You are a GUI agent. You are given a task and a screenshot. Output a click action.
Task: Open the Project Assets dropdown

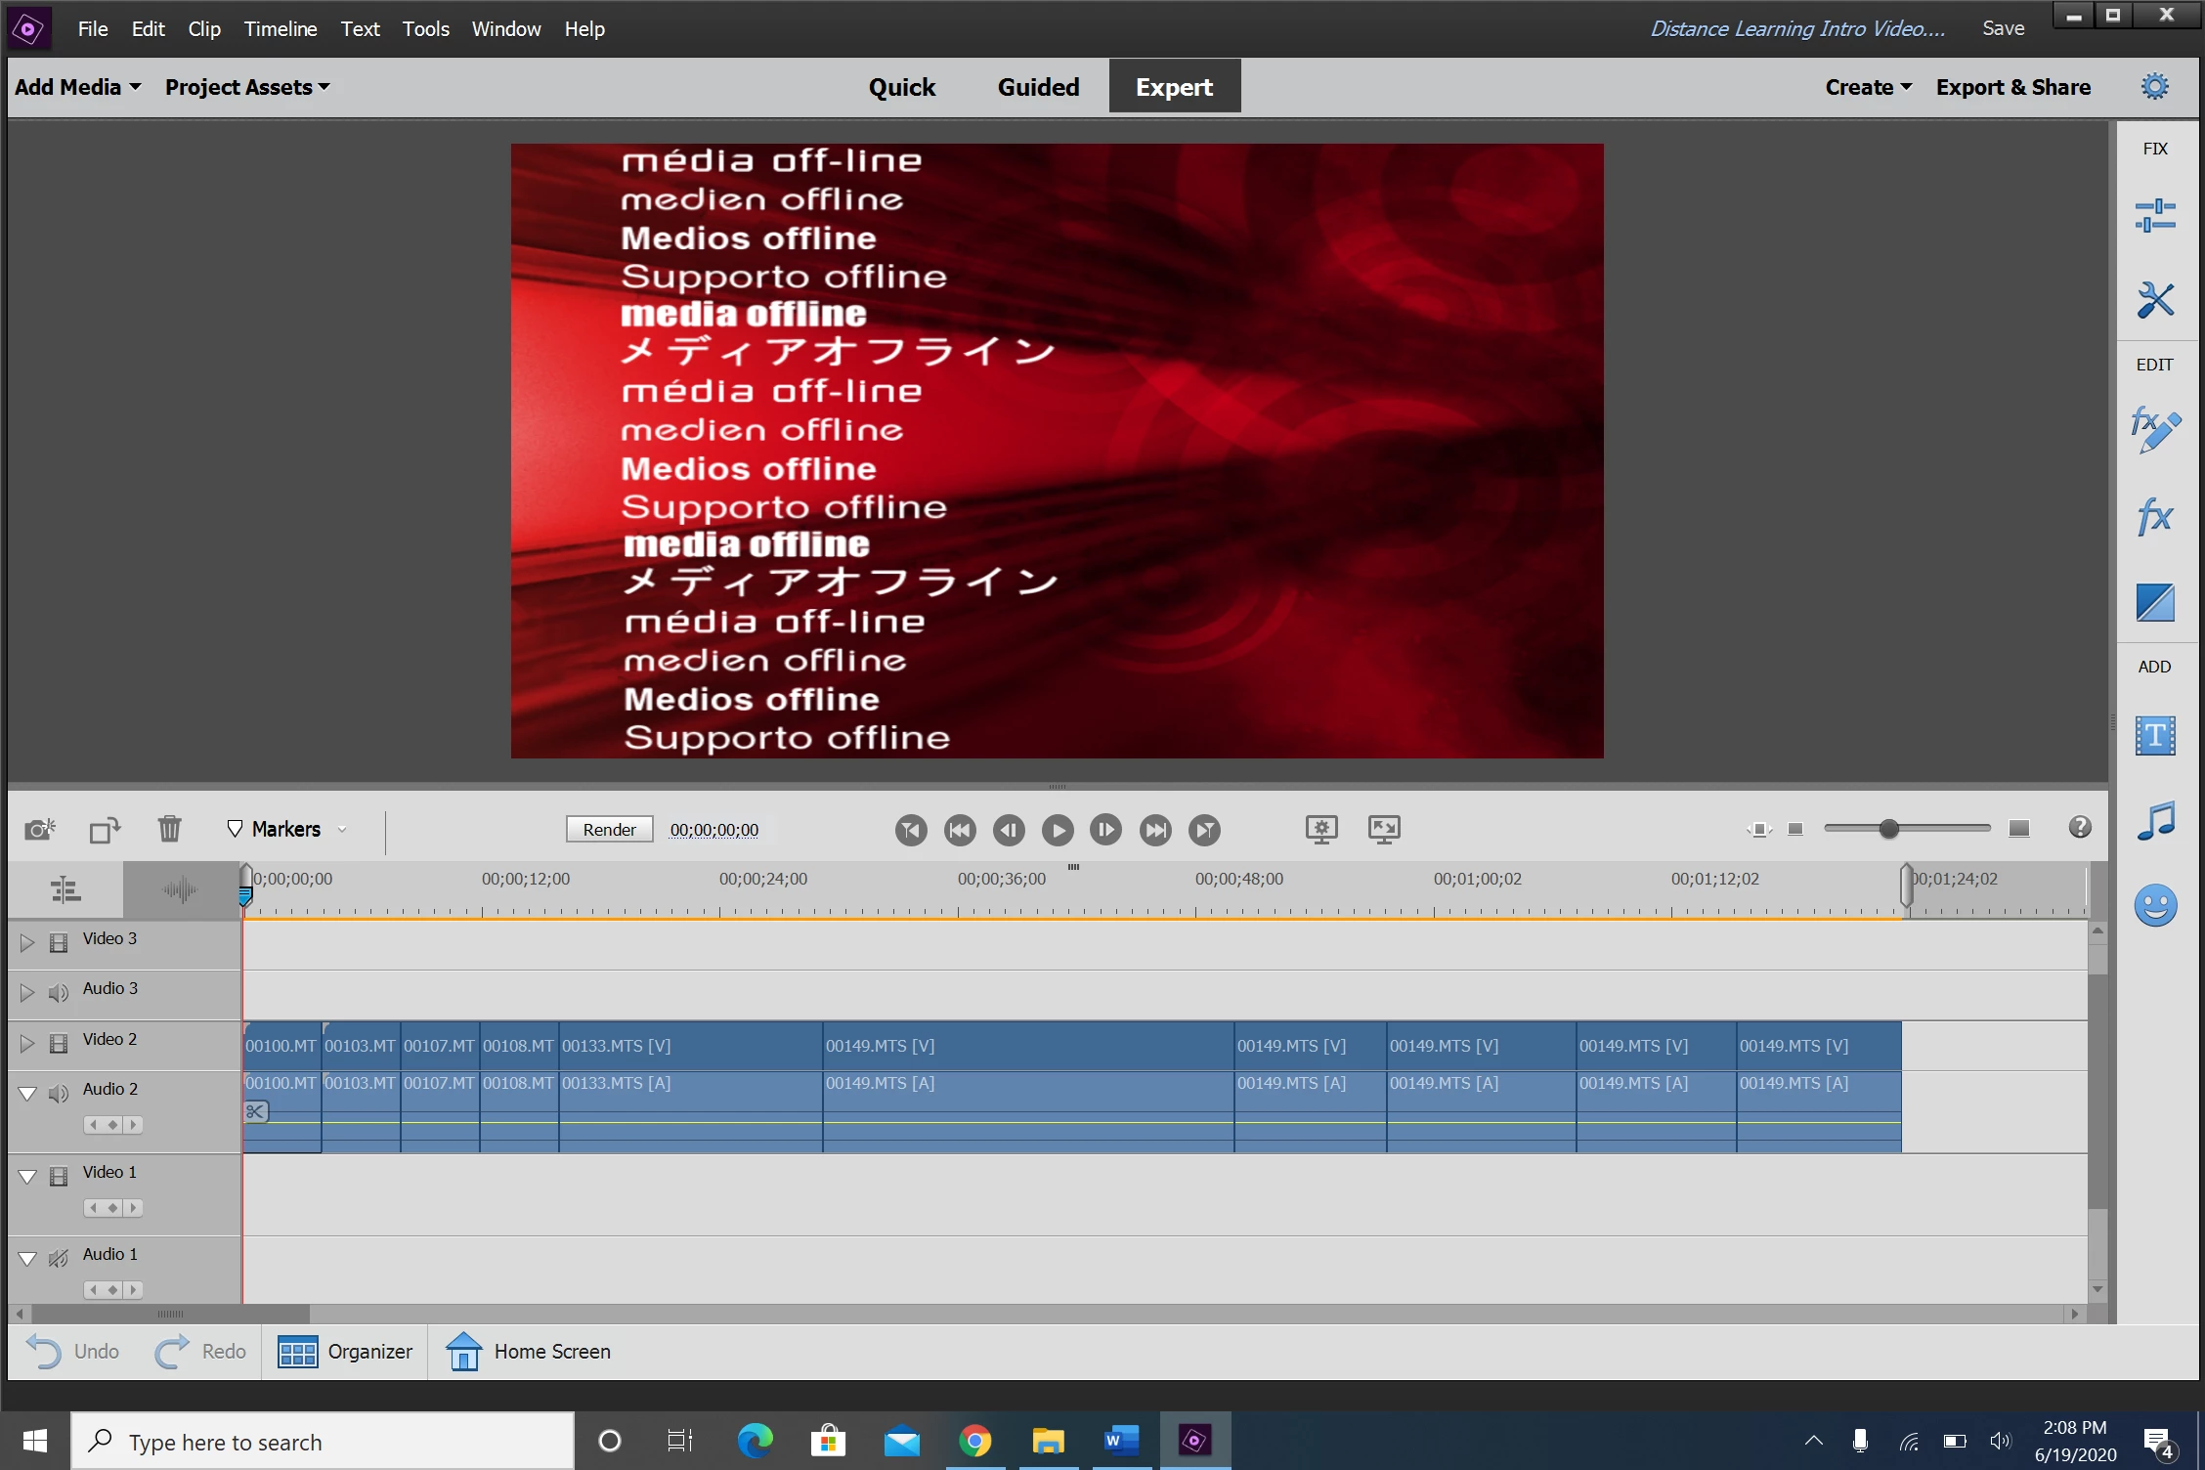tap(246, 87)
